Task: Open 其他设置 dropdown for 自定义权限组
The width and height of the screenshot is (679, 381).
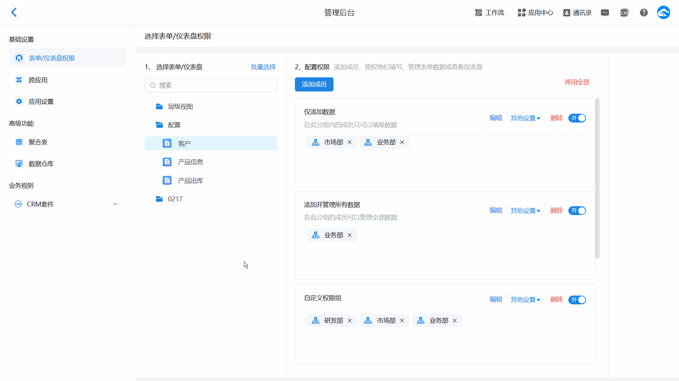Action: pyautogui.click(x=526, y=299)
